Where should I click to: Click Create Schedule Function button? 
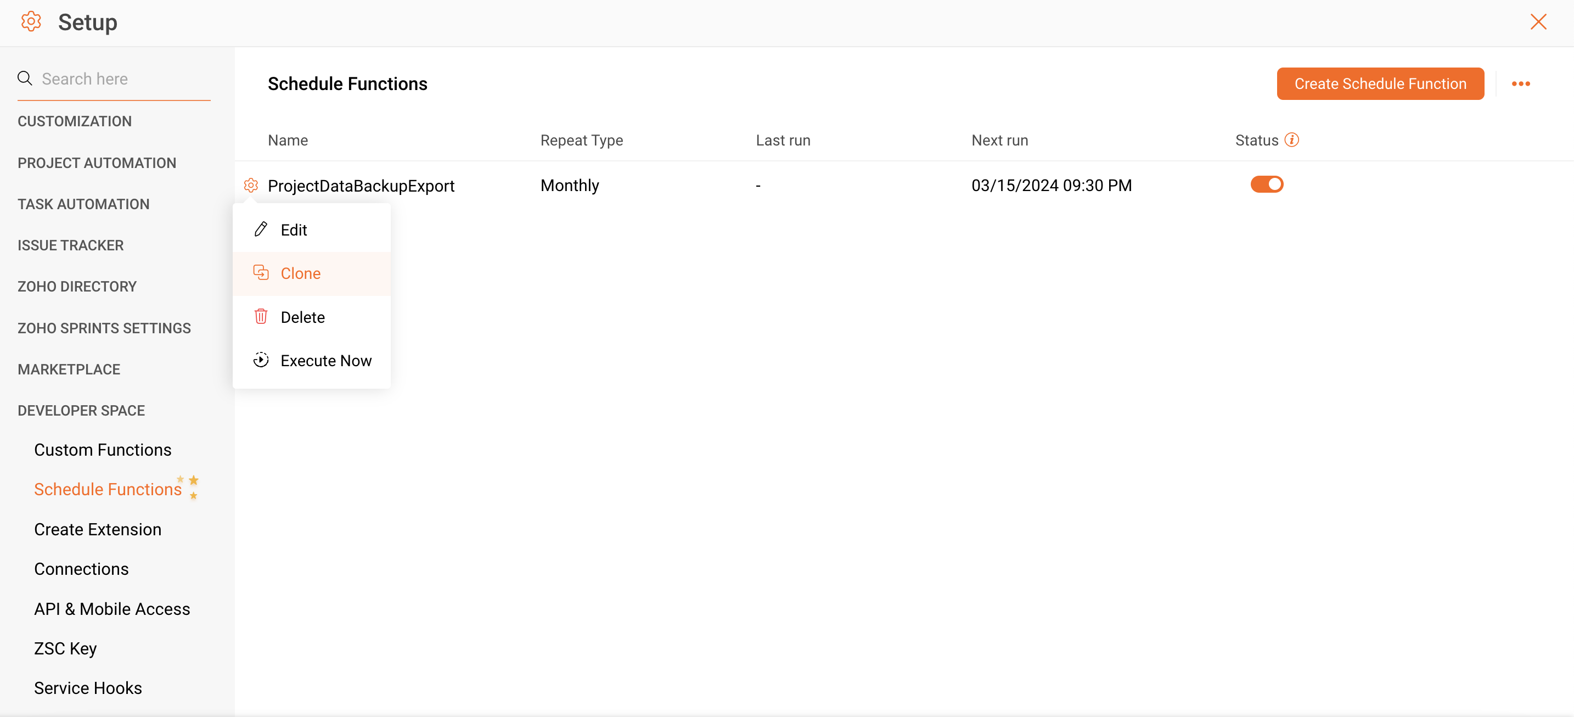pos(1380,84)
